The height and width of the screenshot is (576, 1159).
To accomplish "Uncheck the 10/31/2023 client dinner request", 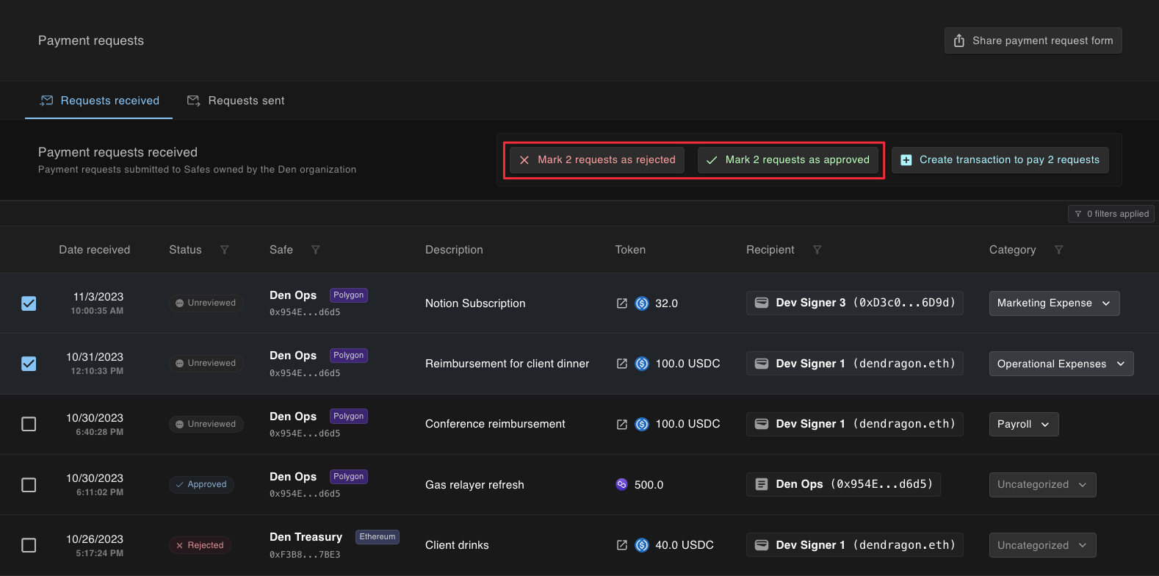I will (29, 364).
